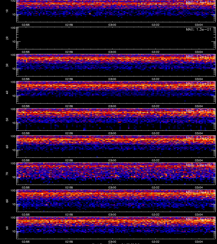Select the MAX: 1.9e+00 readout

point(199,165)
